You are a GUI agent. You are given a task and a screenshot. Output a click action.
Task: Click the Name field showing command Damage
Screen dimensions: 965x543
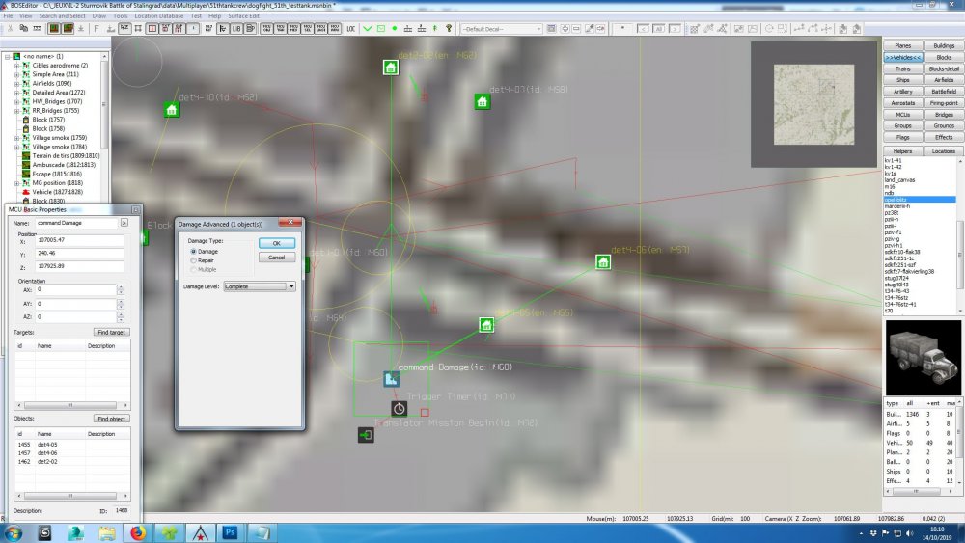[x=76, y=223]
